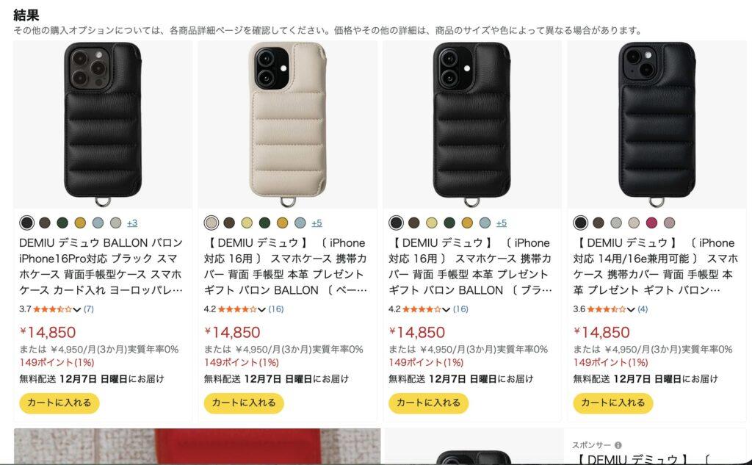752x465 pixels.
Task: Open (4) reviews link on fourth product
Action: click(643, 309)
